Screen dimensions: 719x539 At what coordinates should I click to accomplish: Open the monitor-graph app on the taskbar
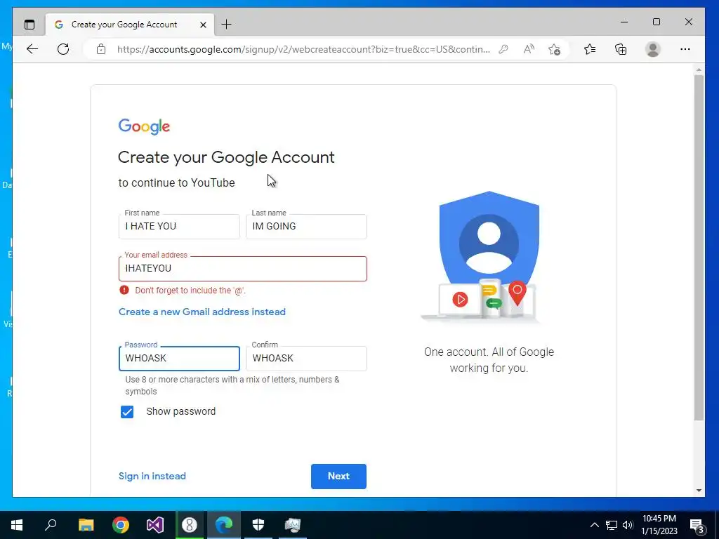[x=293, y=525]
